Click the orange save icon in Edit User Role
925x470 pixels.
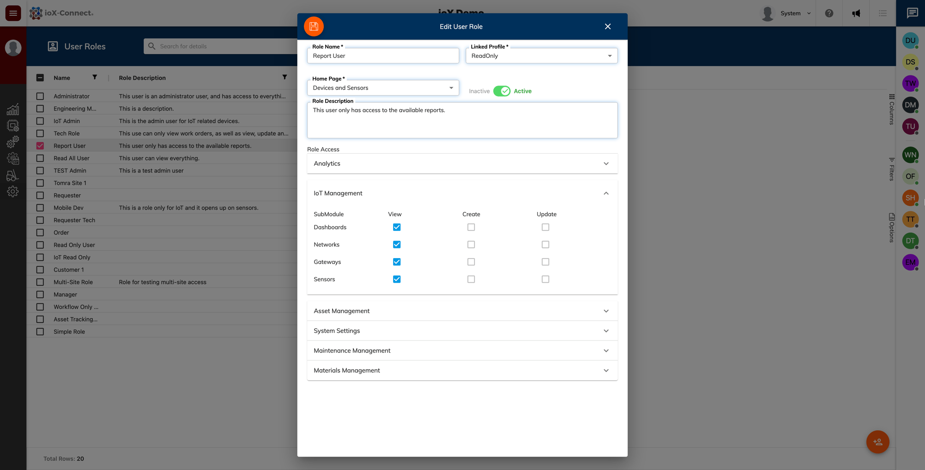click(x=314, y=26)
